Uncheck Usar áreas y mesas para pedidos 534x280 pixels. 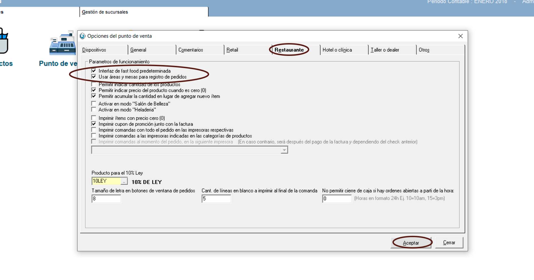tap(94, 77)
